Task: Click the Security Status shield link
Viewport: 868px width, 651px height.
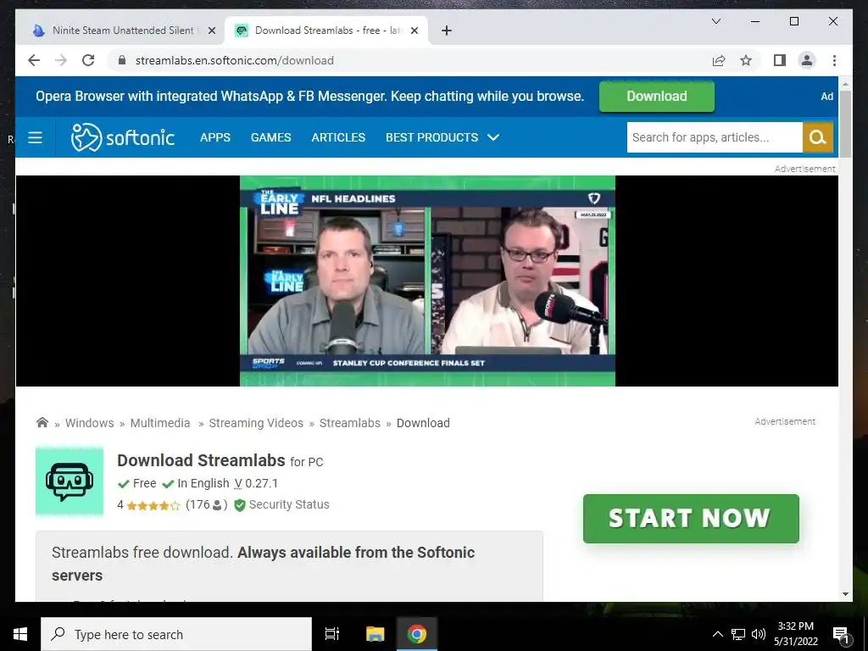Action: [281, 504]
